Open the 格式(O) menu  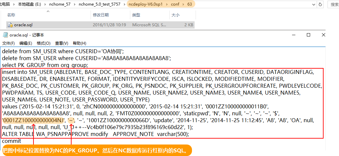43,43
